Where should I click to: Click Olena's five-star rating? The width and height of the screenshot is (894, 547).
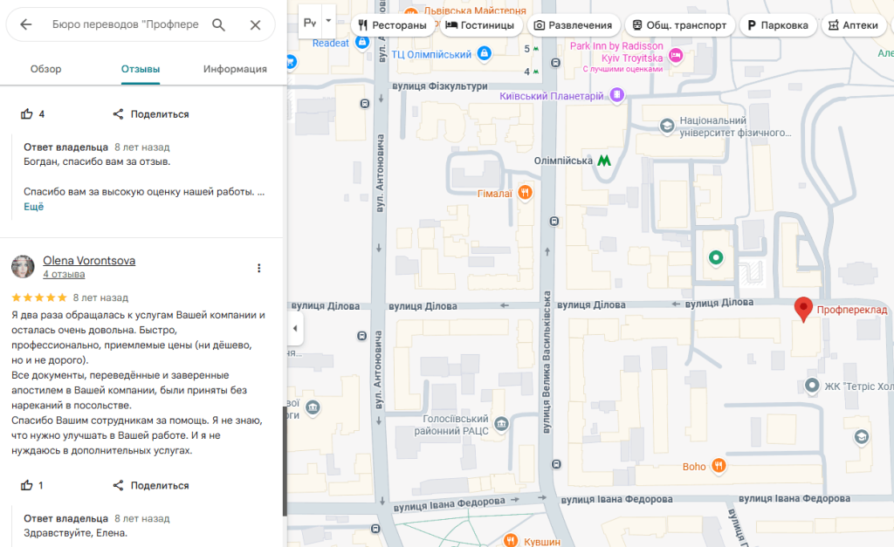(39, 297)
